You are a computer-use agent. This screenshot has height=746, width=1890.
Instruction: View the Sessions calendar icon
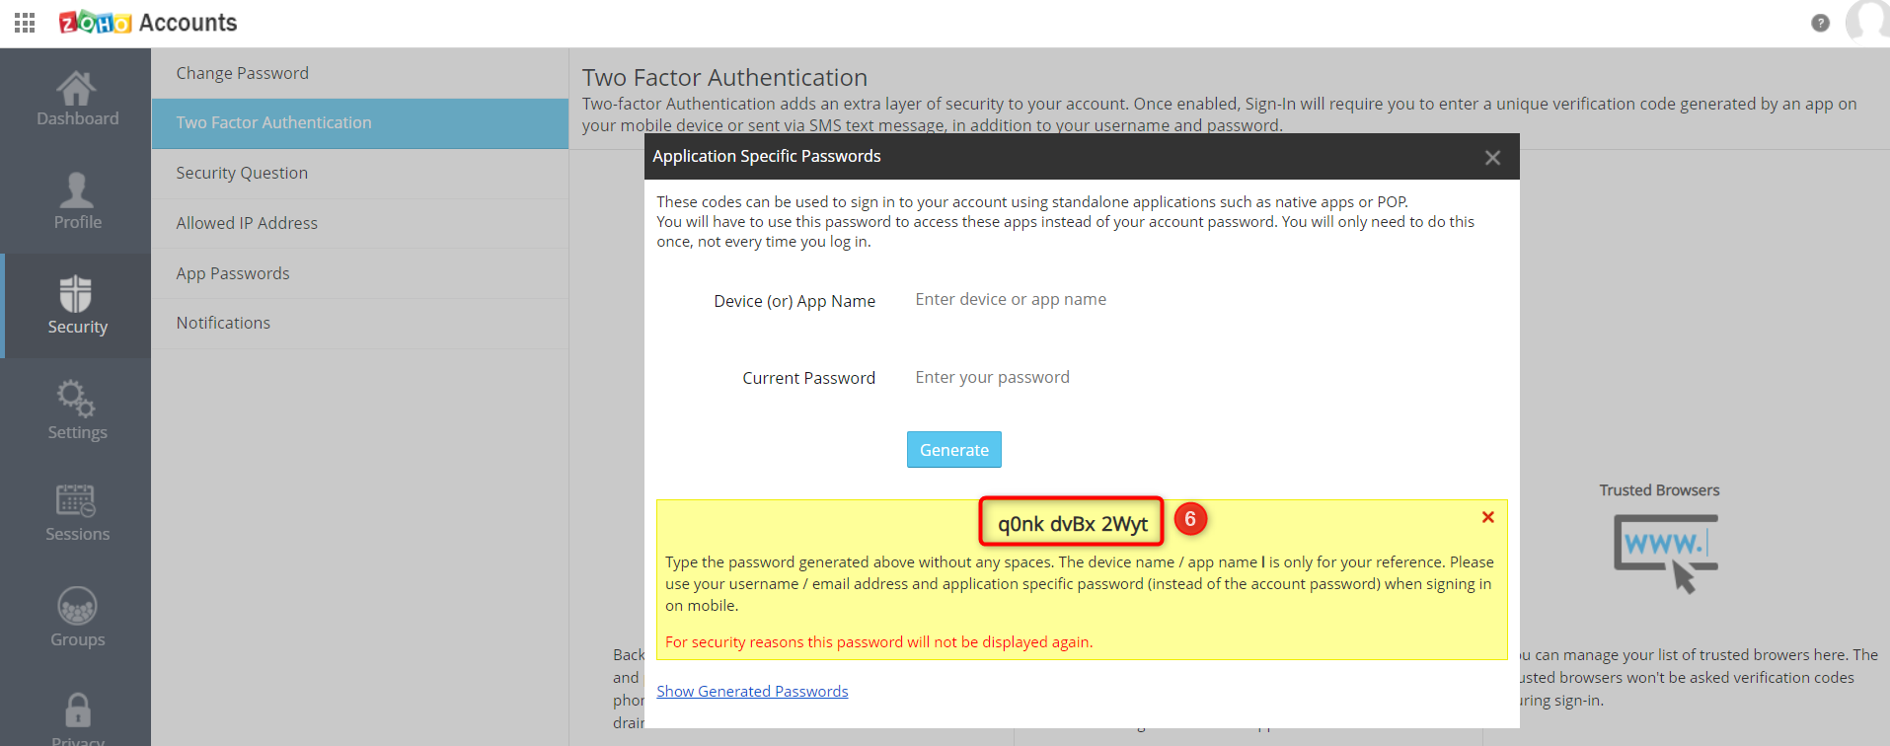click(76, 501)
